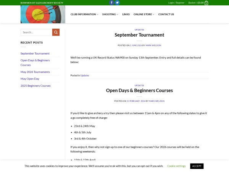Go to the Links page

[x=126, y=15]
